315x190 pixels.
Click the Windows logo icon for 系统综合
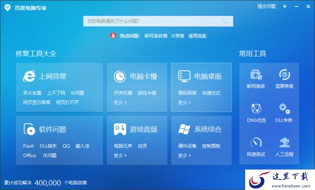[x=184, y=129]
